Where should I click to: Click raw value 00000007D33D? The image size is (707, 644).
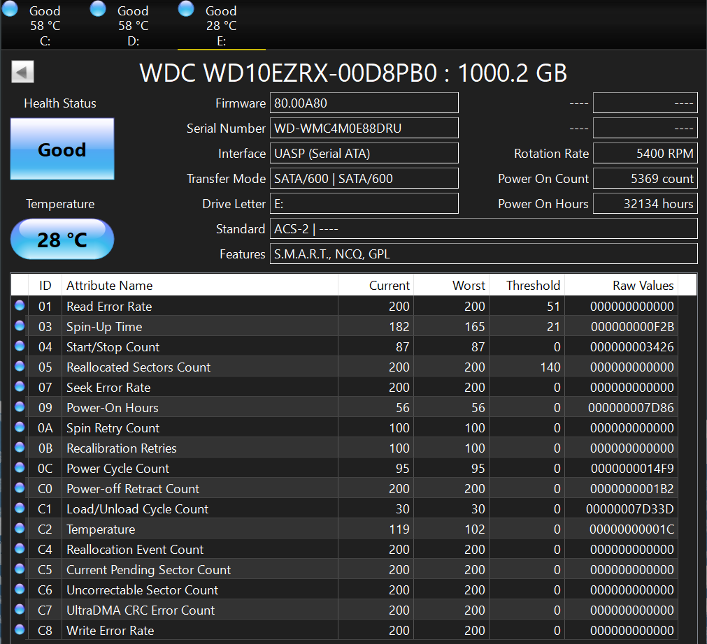(630, 509)
